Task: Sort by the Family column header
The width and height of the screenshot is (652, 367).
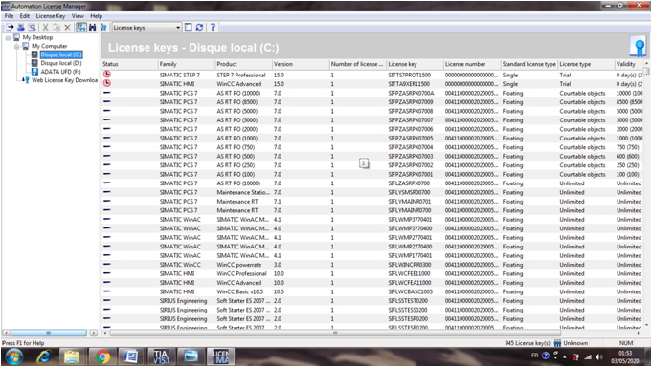Action: coord(187,64)
